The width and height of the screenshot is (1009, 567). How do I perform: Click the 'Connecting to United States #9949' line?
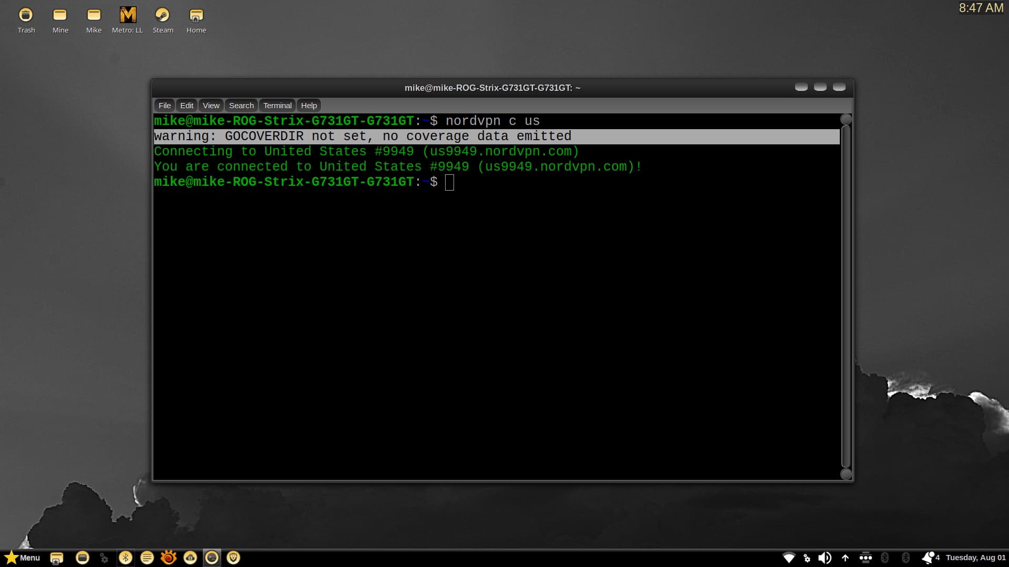click(366, 152)
